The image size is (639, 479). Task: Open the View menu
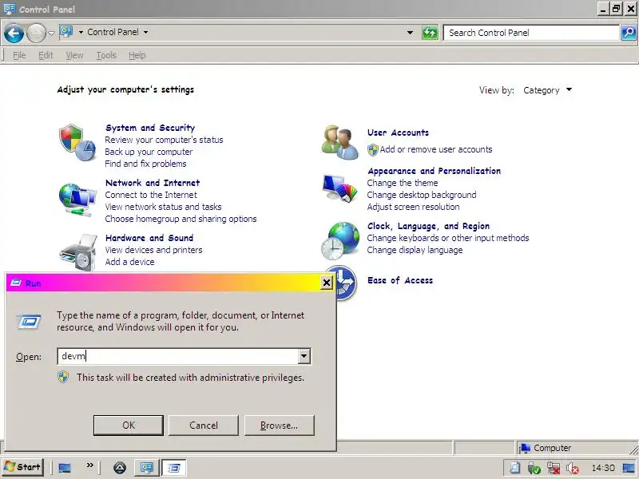click(x=74, y=55)
